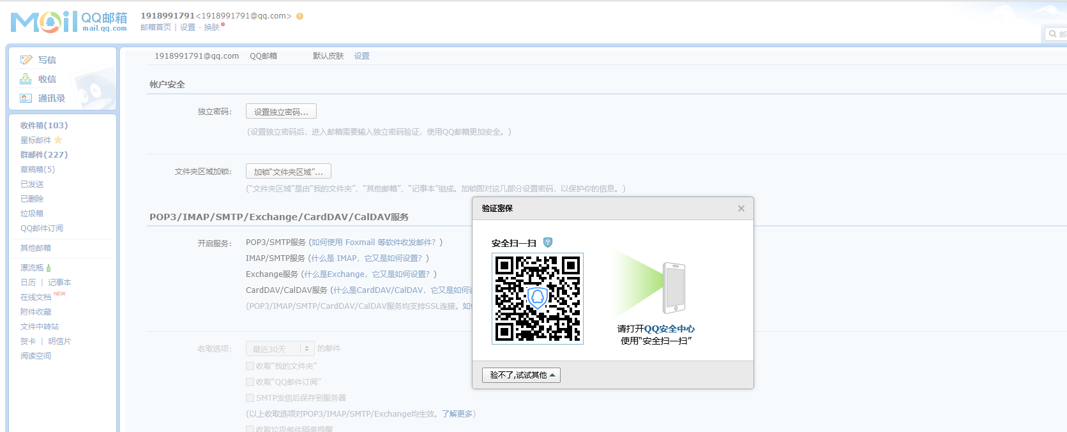Click the QQ安全中心 link in dialog

[669, 329]
